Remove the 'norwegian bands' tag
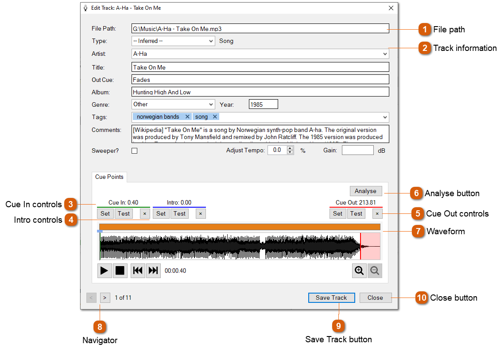The height and width of the screenshot is (352, 504). (187, 116)
